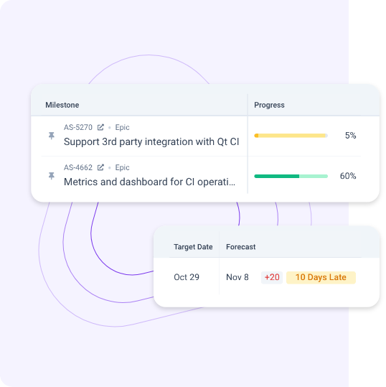Click the AS-5270 issue key
386x387 pixels.
click(78, 127)
